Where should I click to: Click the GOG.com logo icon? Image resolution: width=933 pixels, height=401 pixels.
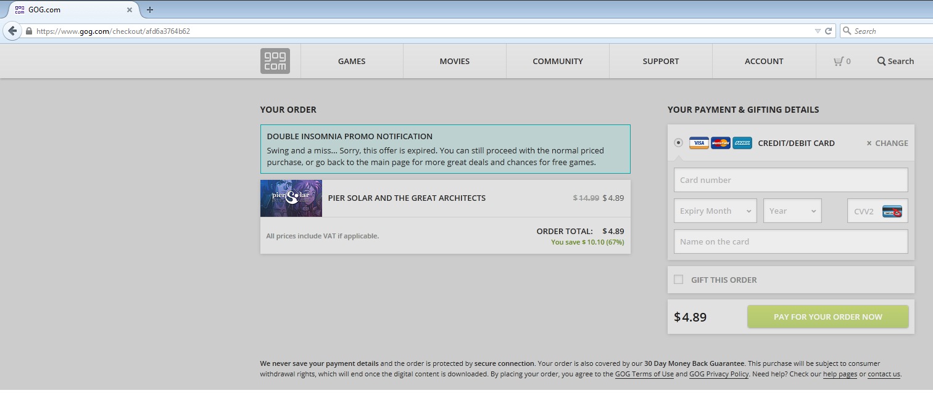tap(275, 61)
